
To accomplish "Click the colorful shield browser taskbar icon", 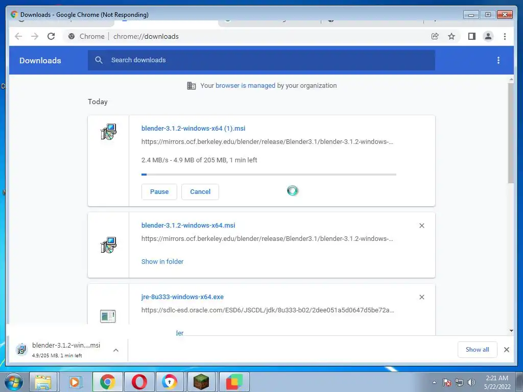I will point(170,382).
